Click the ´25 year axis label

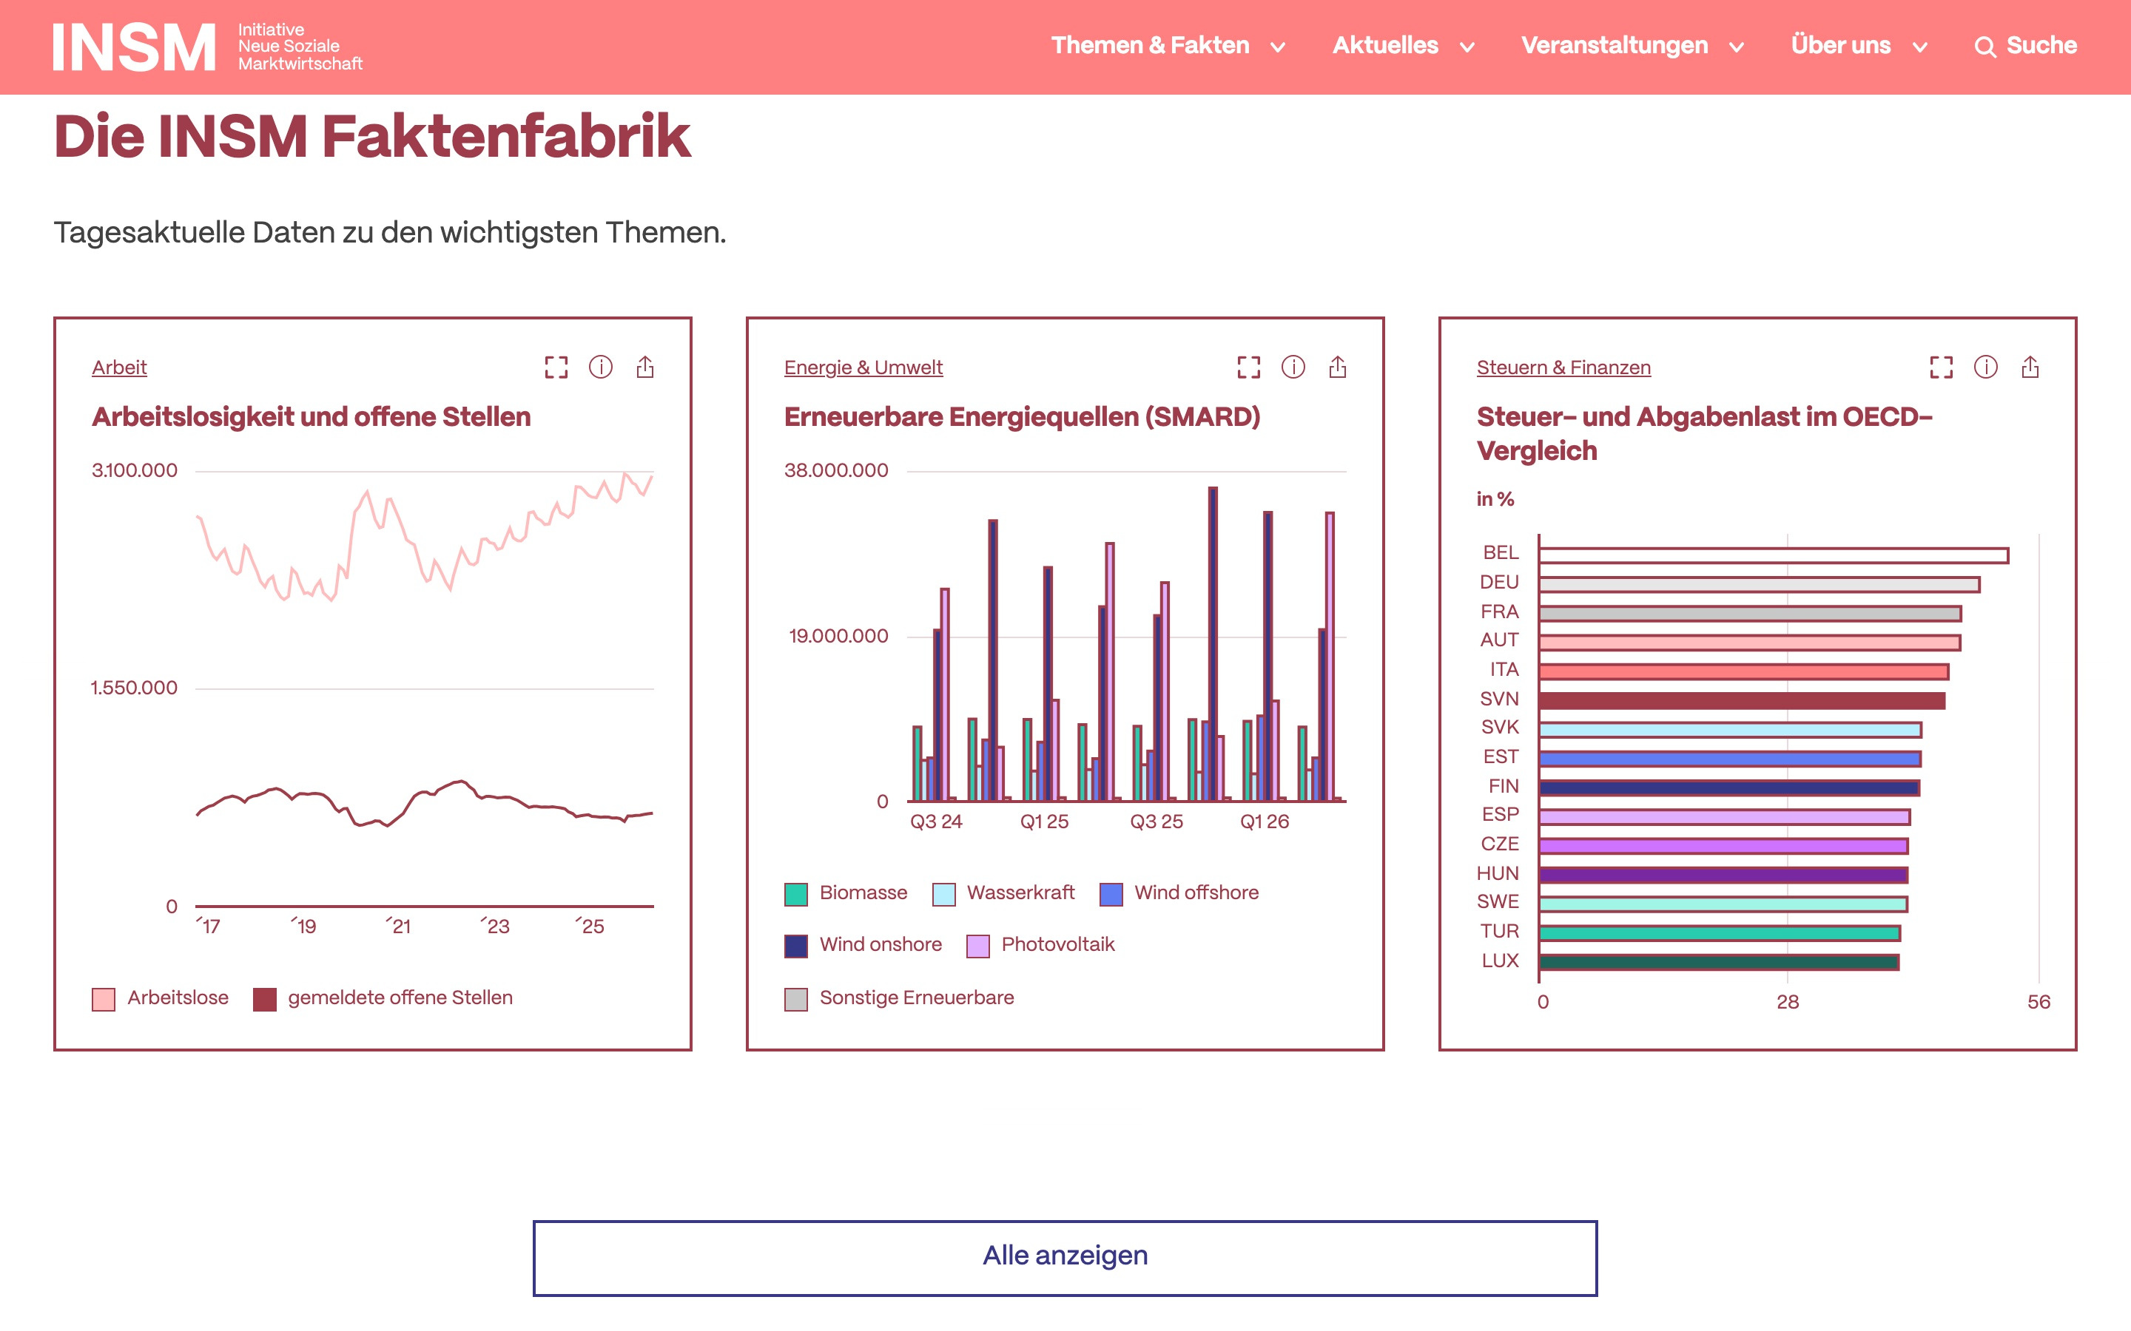(590, 926)
